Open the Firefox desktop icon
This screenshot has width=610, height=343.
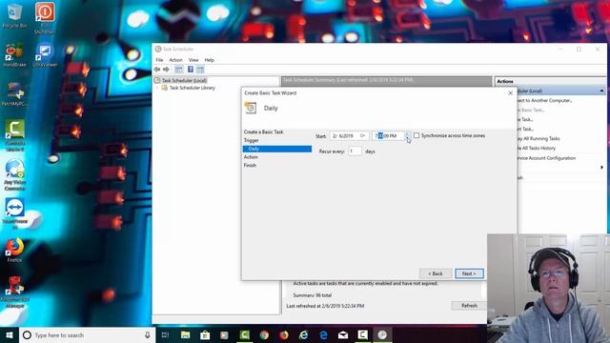tap(15, 250)
